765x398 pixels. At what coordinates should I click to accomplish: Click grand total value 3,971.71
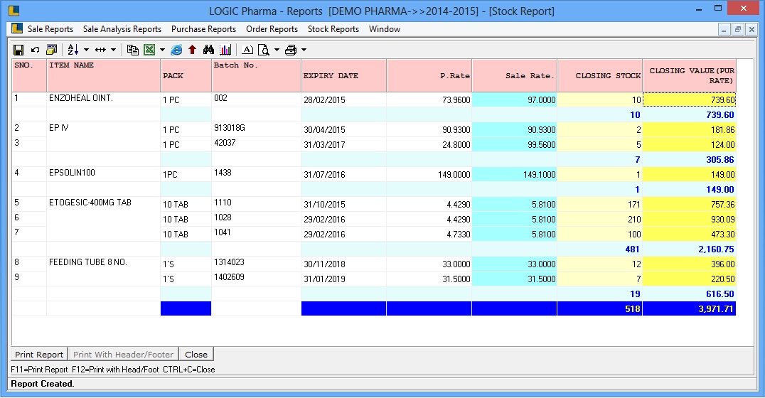point(716,308)
